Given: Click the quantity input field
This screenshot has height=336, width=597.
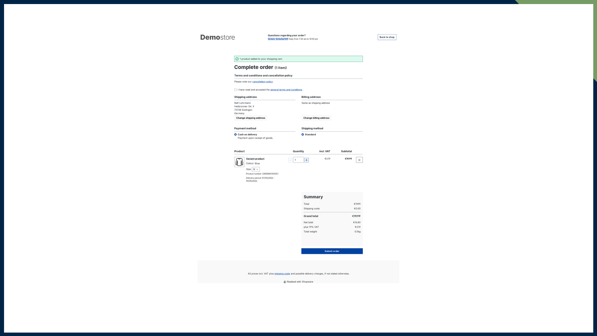Looking at the screenshot, I should [x=298, y=160].
